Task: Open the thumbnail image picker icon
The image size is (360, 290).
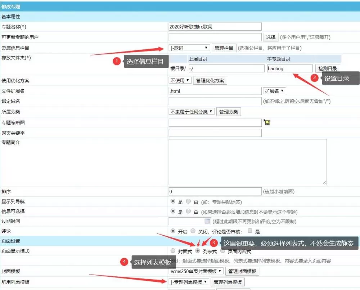Action: pos(267,122)
